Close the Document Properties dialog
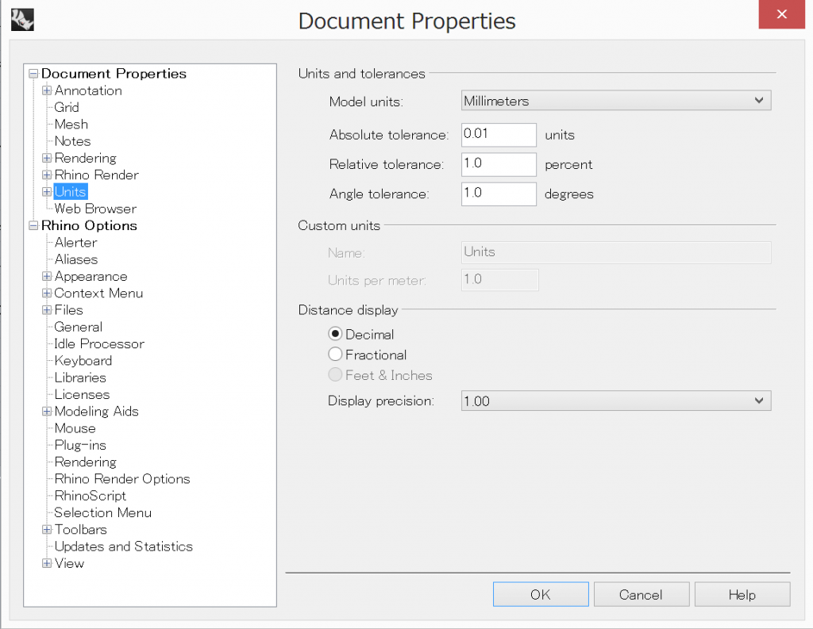The image size is (813, 629). click(x=781, y=14)
